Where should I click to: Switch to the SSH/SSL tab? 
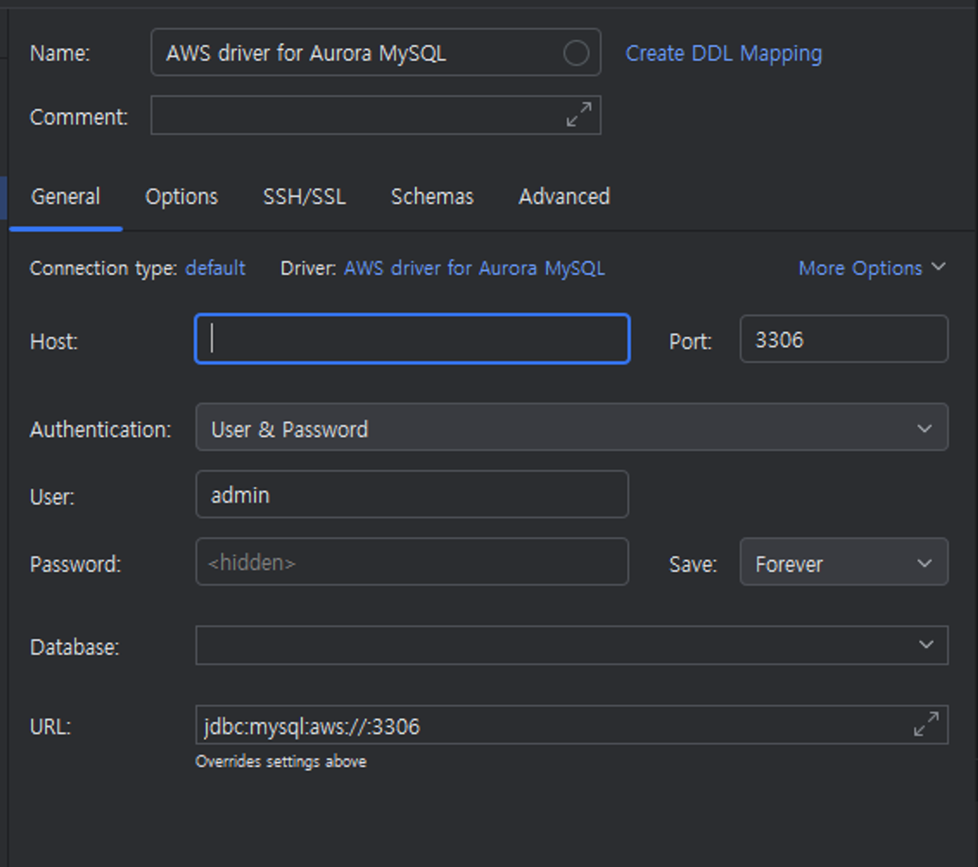[x=304, y=197]
